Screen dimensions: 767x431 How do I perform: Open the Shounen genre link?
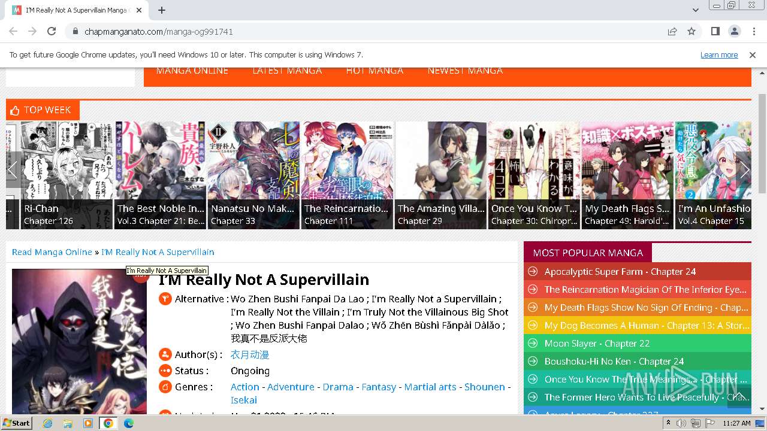point(485,387)
